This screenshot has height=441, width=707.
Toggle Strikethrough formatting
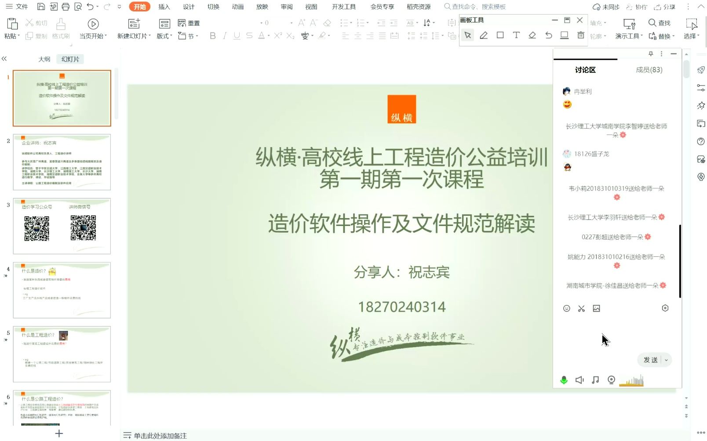[249, 36]
